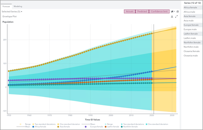Download the Envelope Plot
The width and height of the screenshot is (203, 130).
[x=172, y=17]
